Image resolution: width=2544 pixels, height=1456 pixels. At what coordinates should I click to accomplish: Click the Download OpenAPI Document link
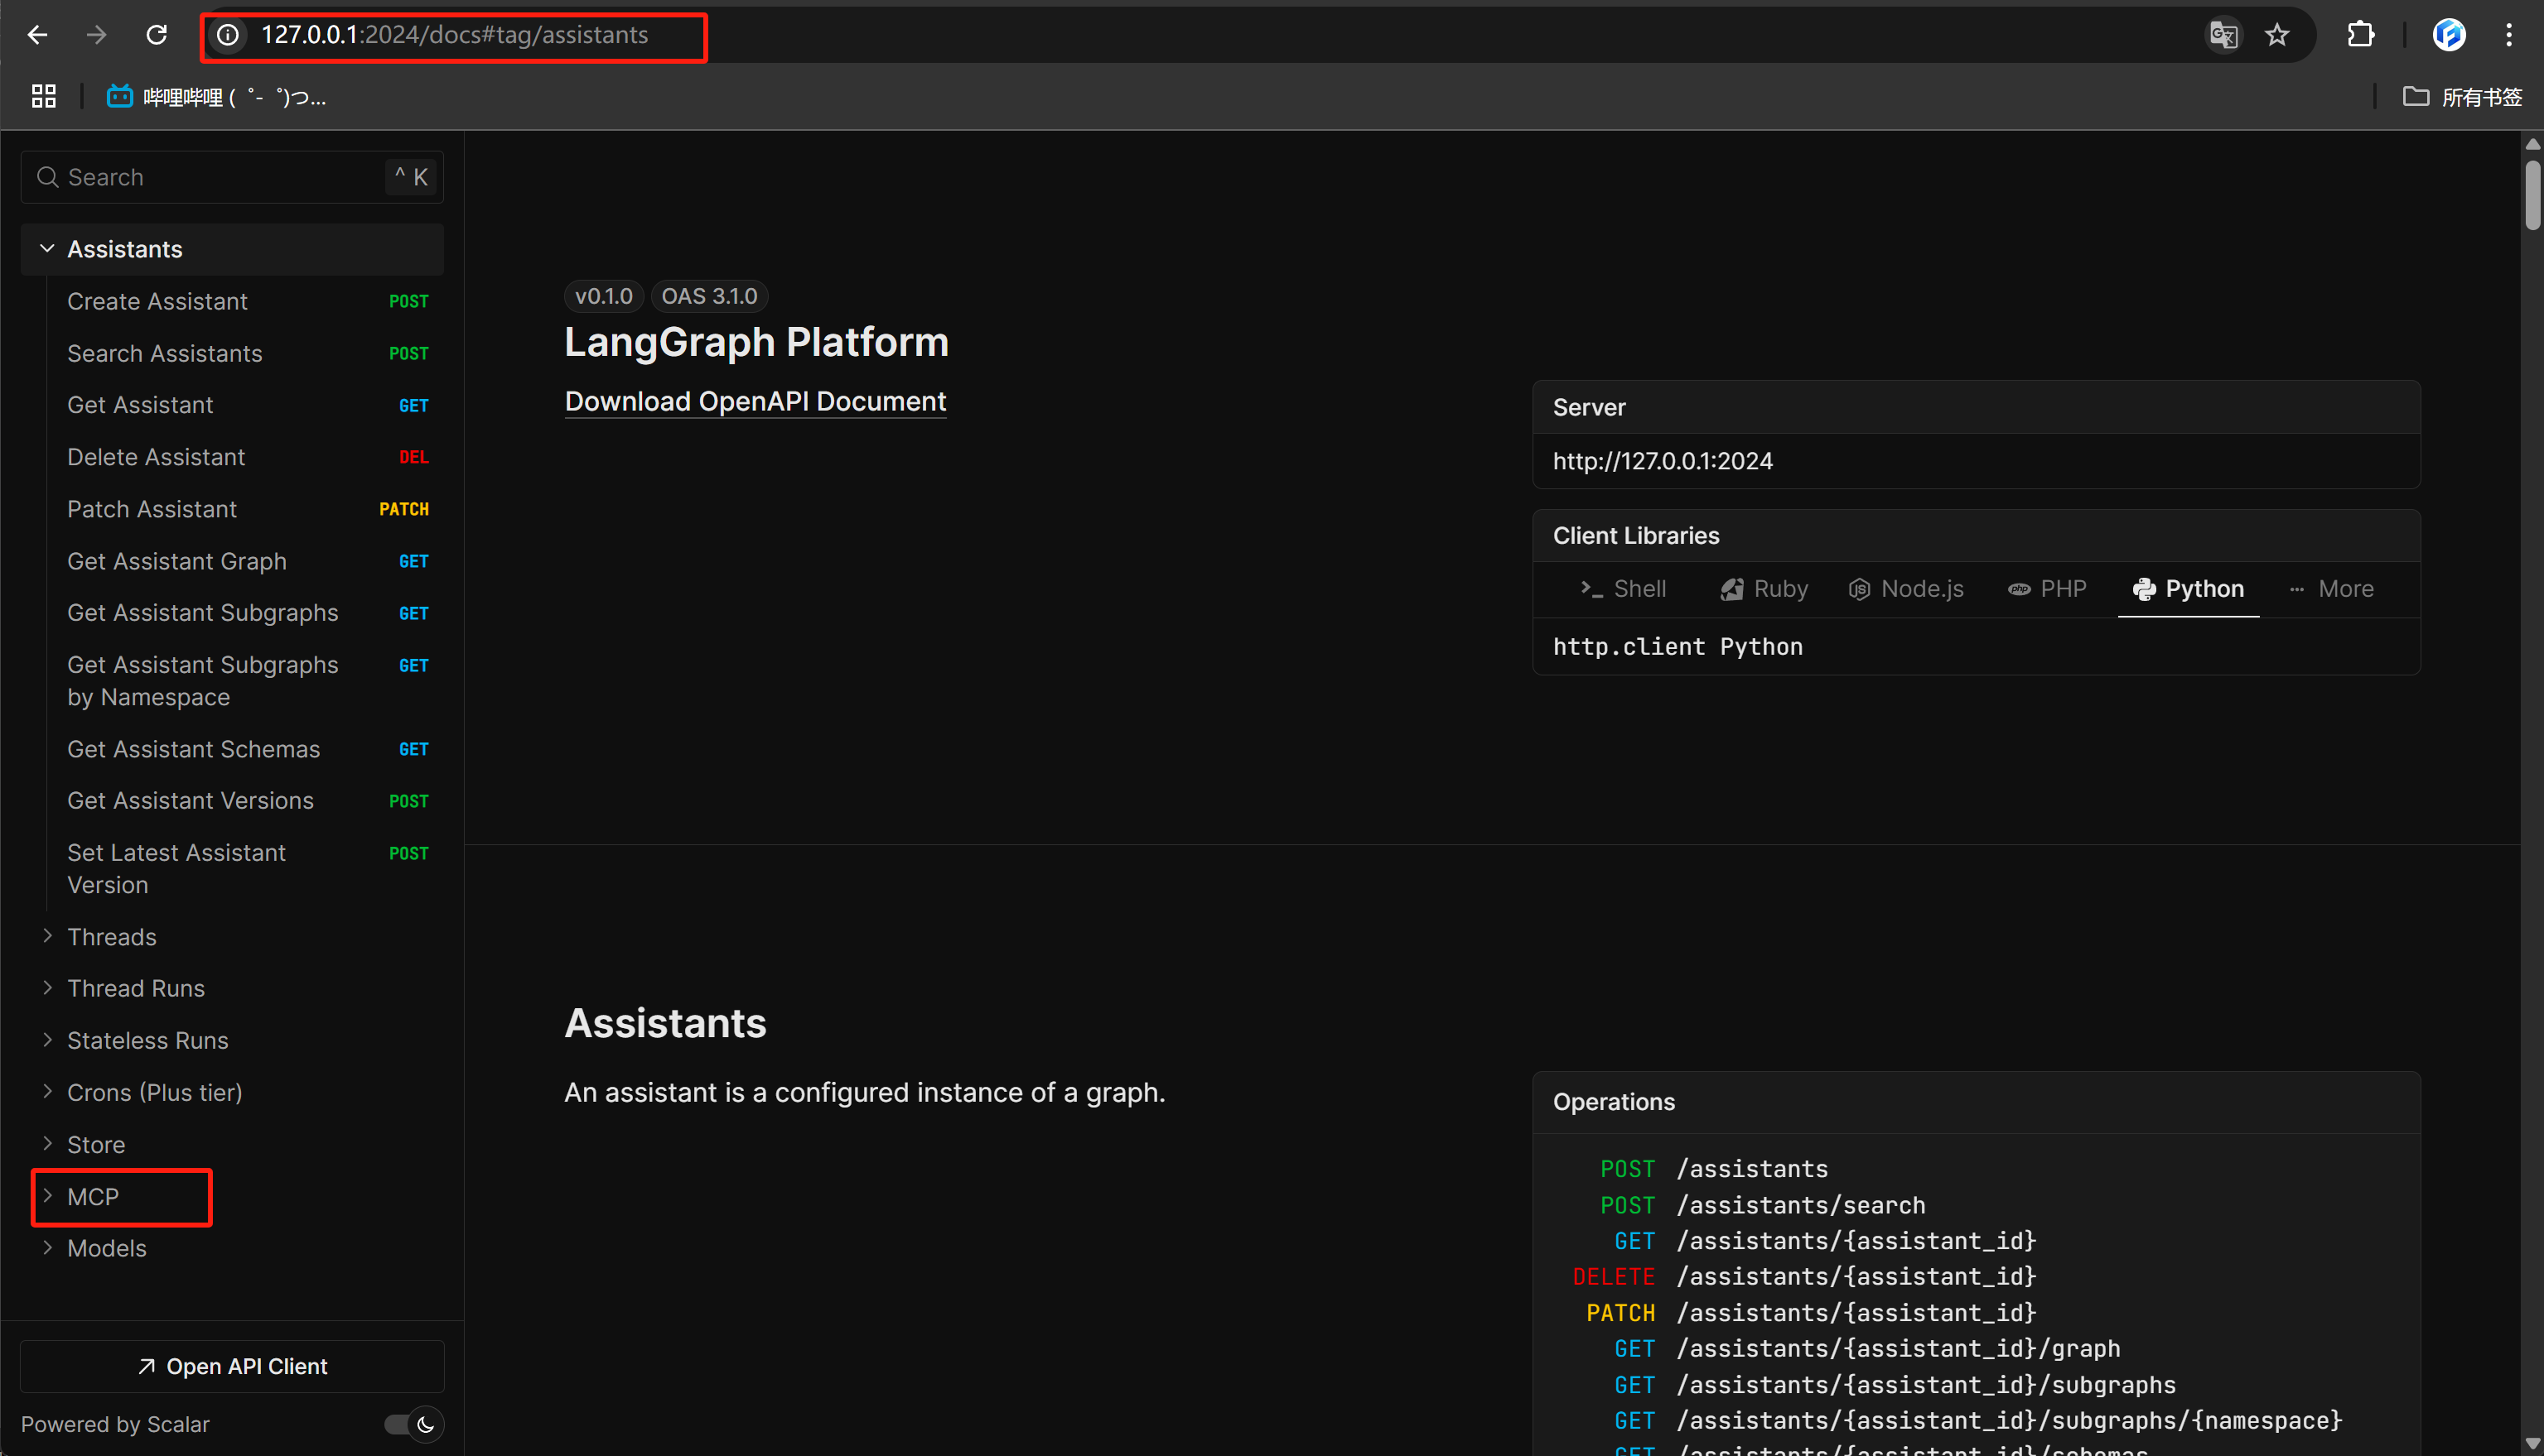tap(755, 401)
